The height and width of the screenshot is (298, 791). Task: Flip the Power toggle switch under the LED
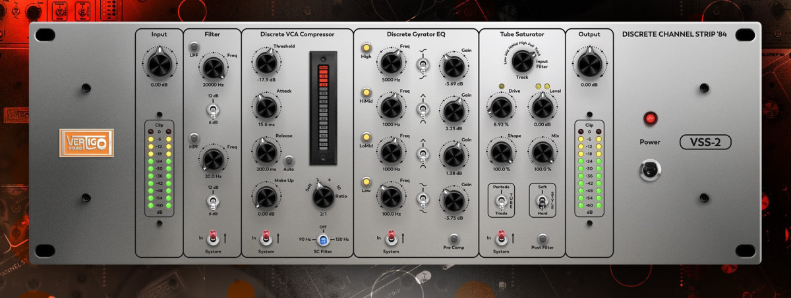[x=651, y=170]
